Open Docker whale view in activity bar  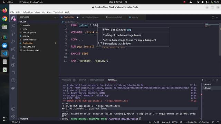[x=13, y=88]
